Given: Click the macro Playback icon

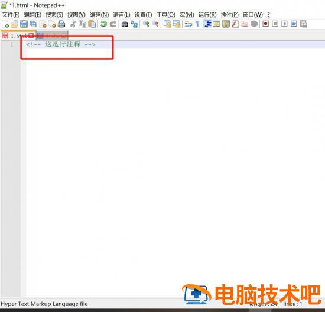Looking at the screenshot, I should (x=284, y=24).
